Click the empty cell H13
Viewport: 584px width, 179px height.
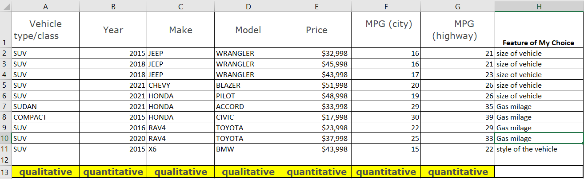[539, 172]
